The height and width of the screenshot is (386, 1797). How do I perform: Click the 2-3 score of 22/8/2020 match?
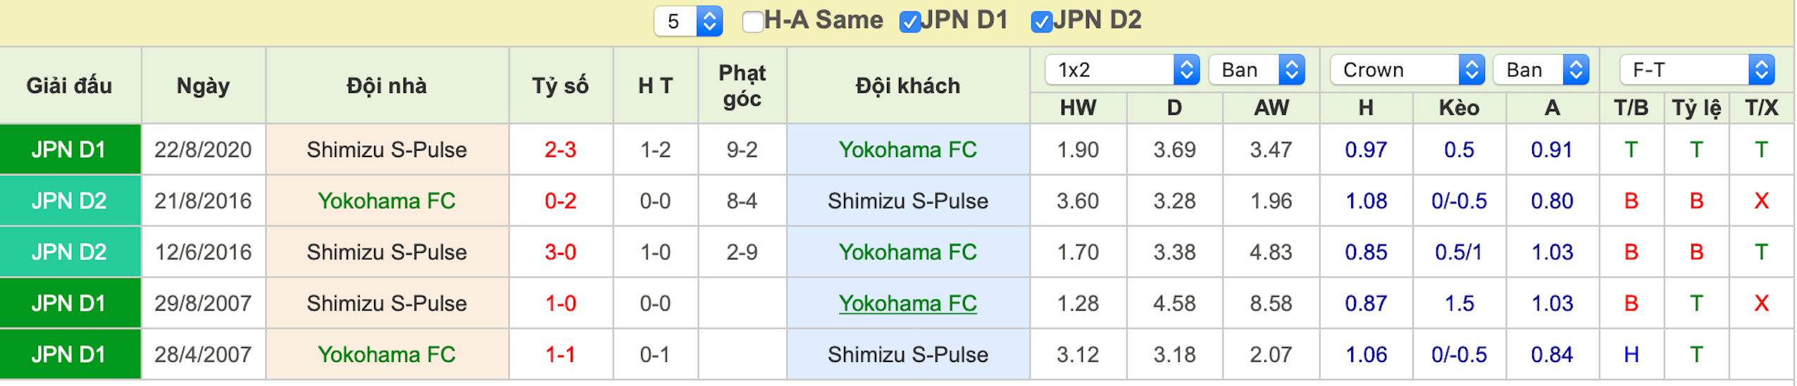click(561, 150)
